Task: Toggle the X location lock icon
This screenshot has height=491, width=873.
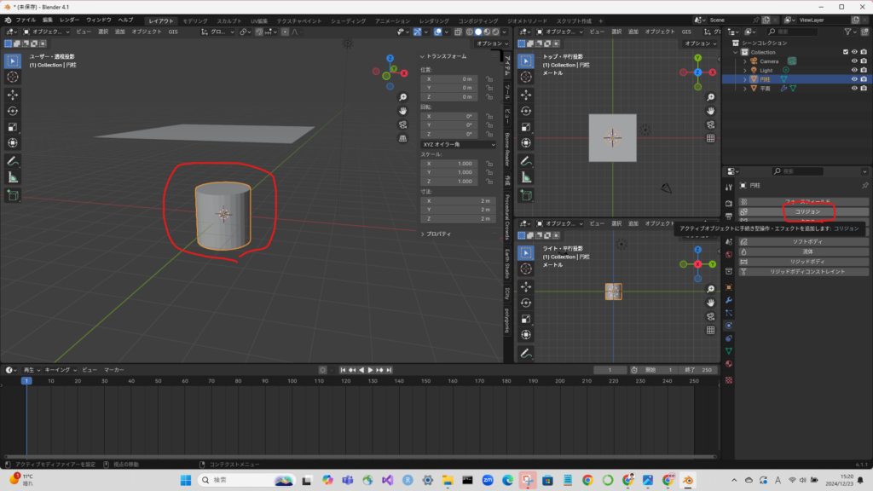Action: [489, 78]
